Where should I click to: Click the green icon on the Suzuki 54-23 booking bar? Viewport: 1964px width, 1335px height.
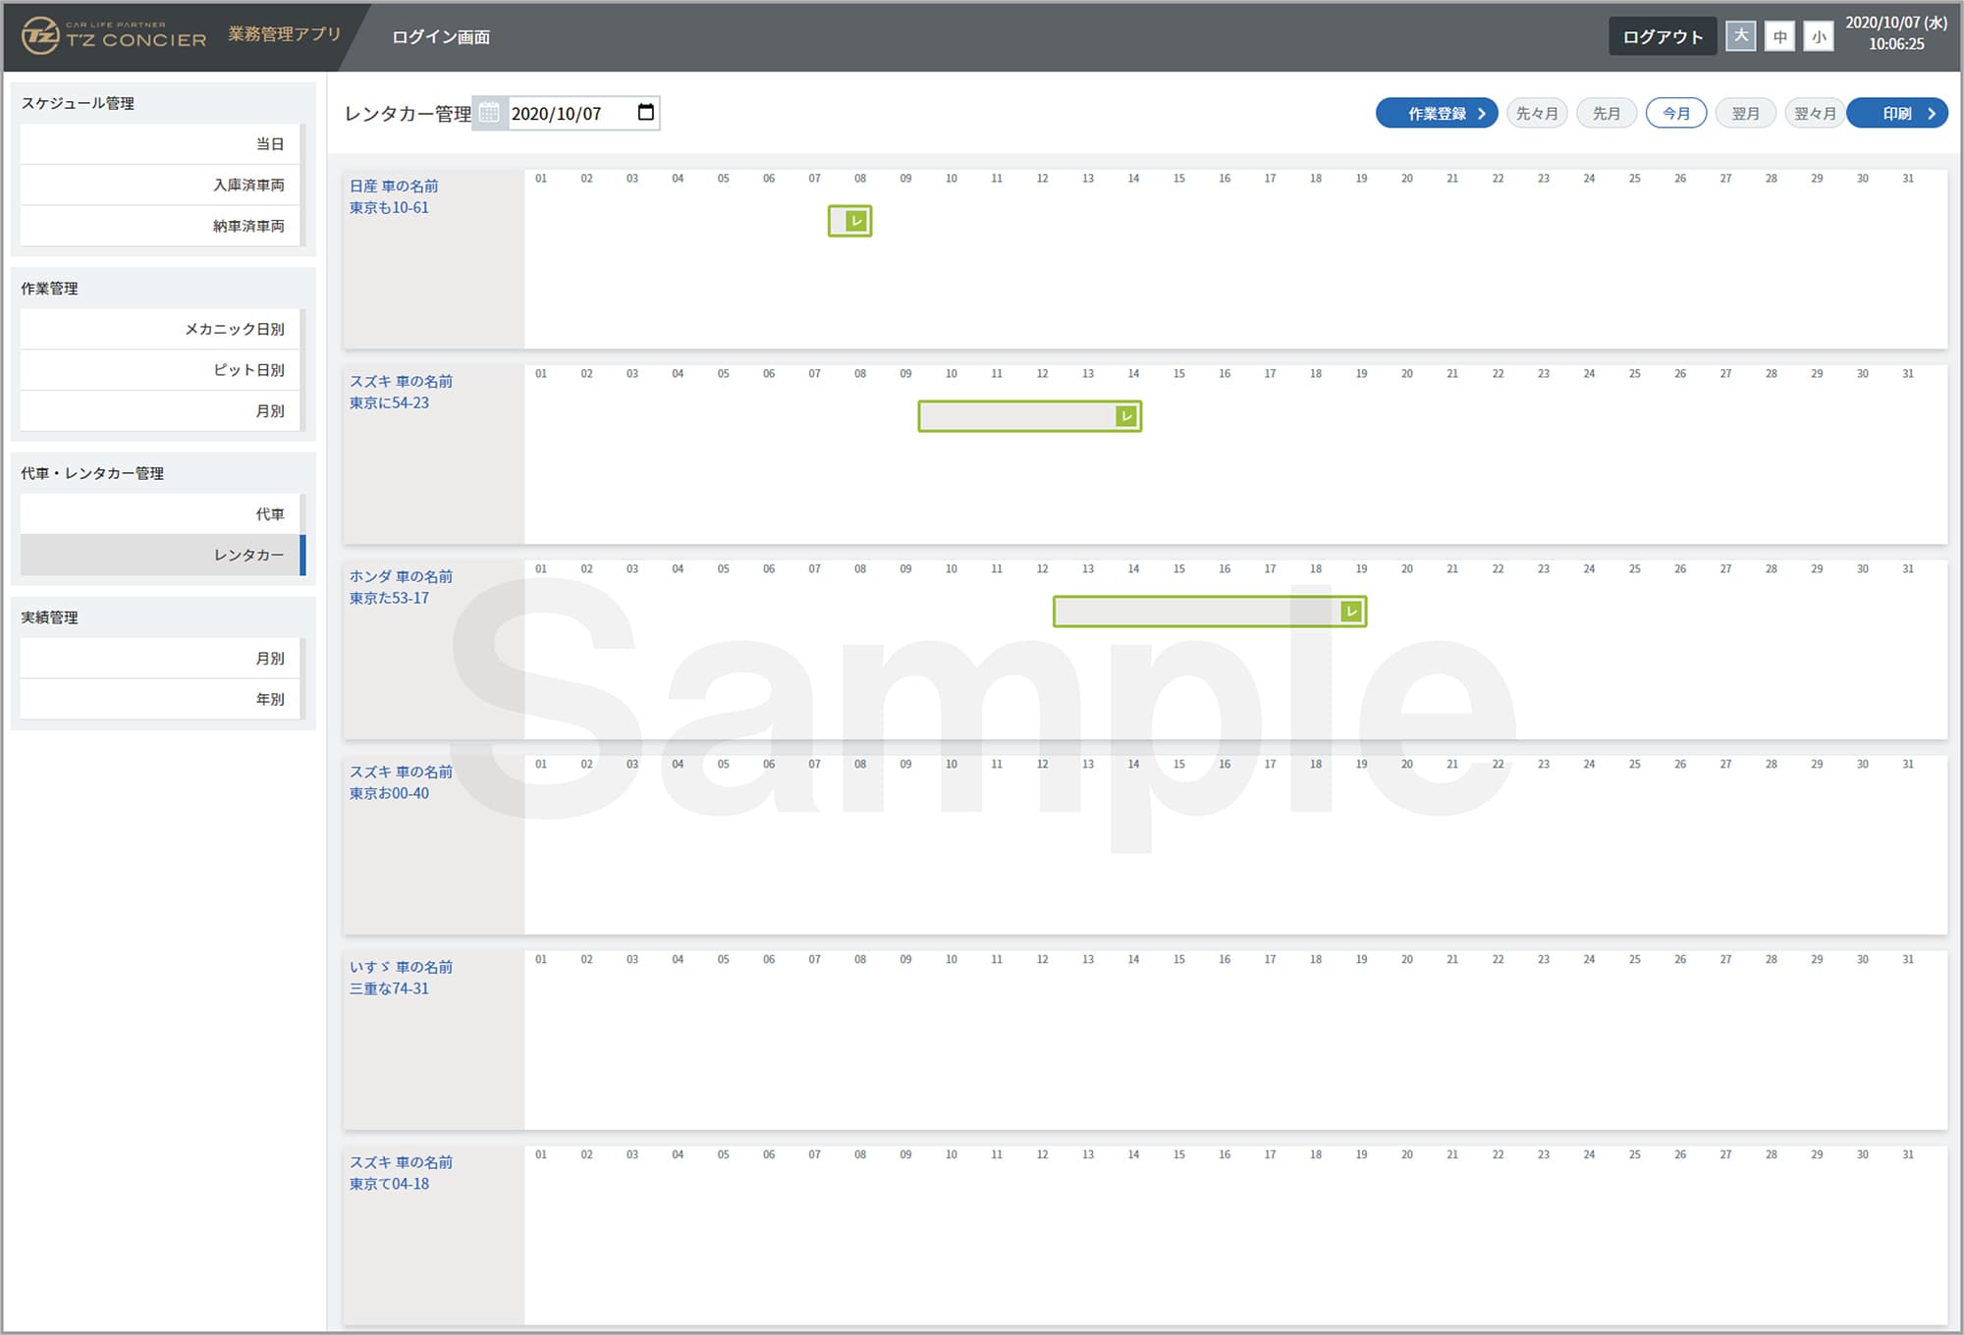point(1126,416)
